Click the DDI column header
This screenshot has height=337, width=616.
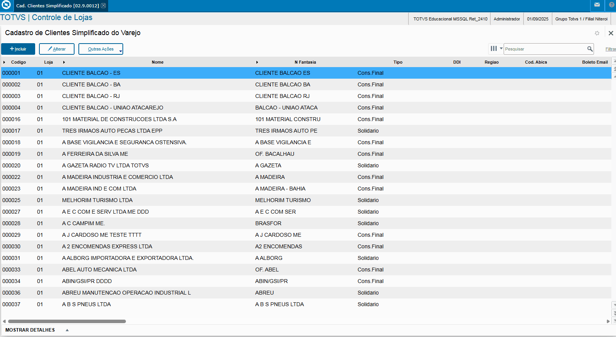[x=457, y=62]
